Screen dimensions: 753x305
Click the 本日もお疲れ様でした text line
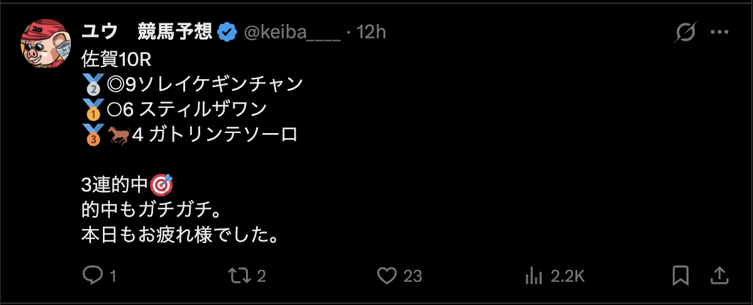[180, 235]
